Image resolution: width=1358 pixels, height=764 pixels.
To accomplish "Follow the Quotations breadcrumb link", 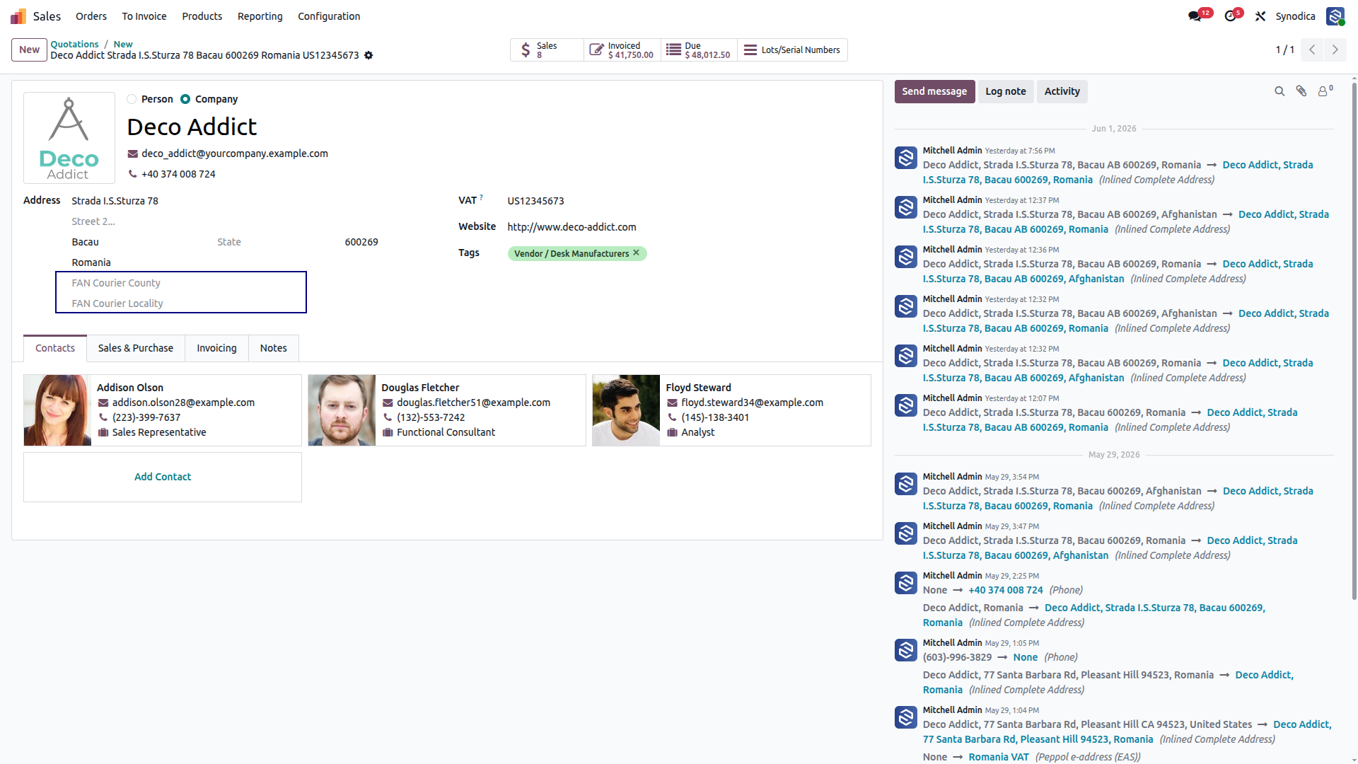I will [74, 44].
